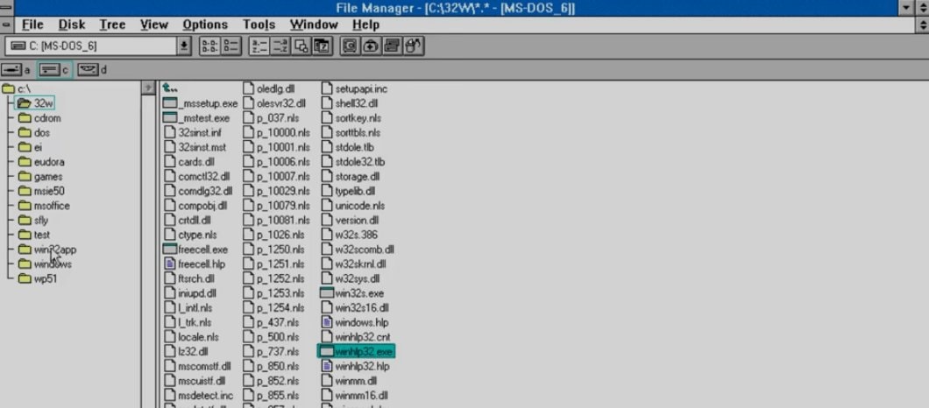Viewport: 929px width, 408px height.
Task: Sort files by size toolbar icon
Action: point(301,46)
